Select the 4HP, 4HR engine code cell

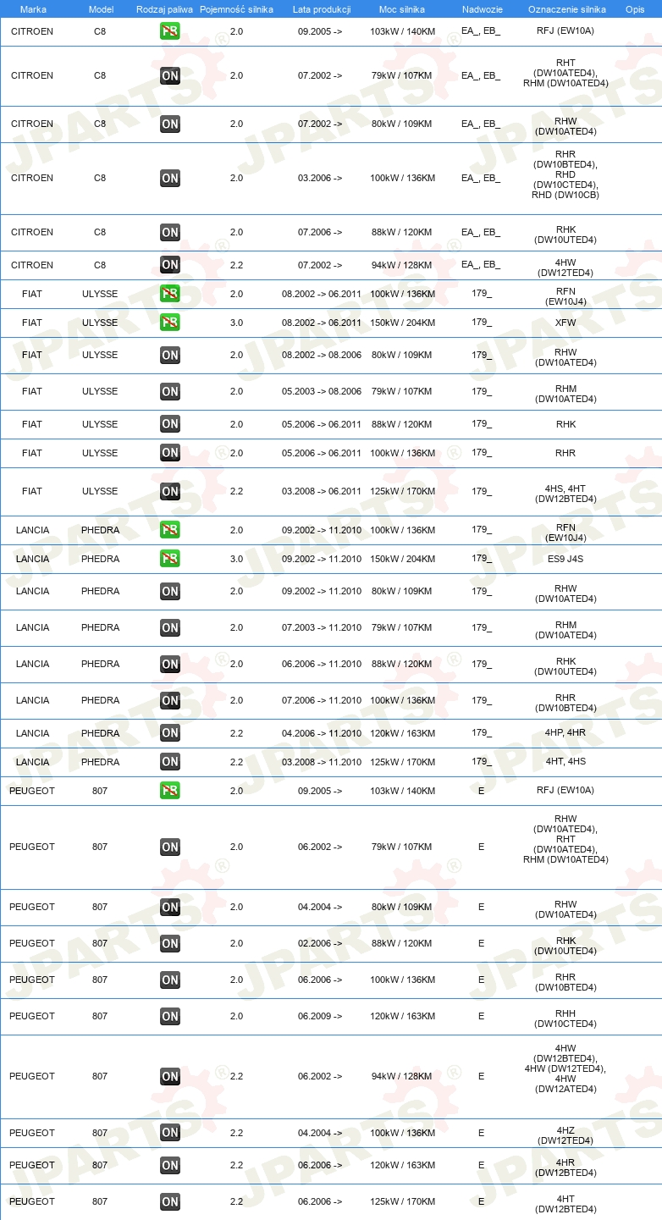coord(565,733)
